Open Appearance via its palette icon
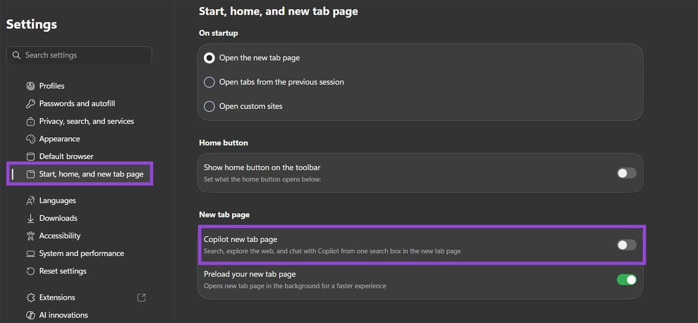 coord(30,139)
